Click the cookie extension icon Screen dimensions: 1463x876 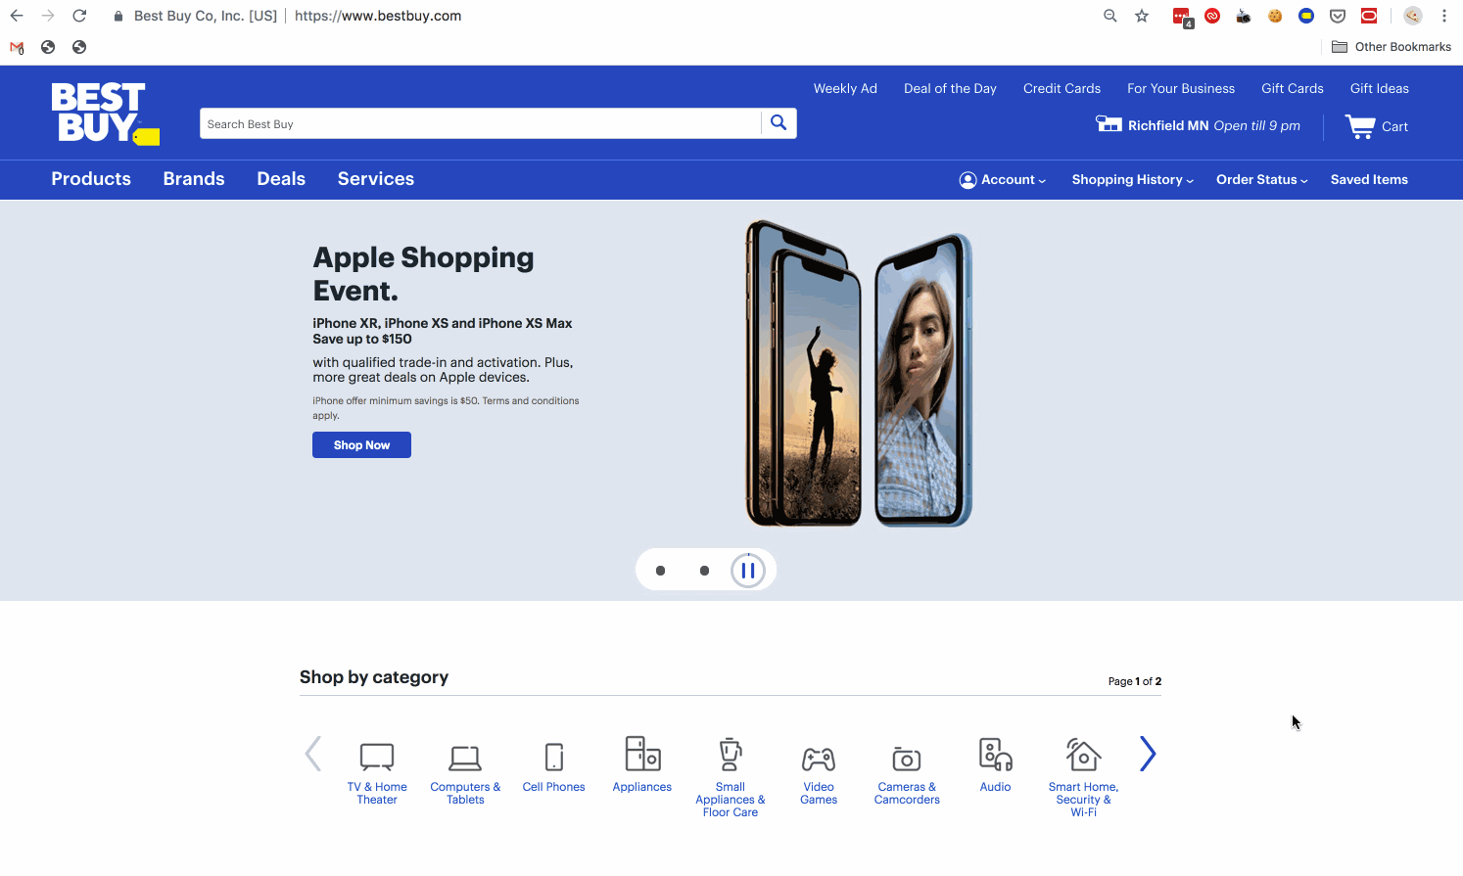(1275, 16)
